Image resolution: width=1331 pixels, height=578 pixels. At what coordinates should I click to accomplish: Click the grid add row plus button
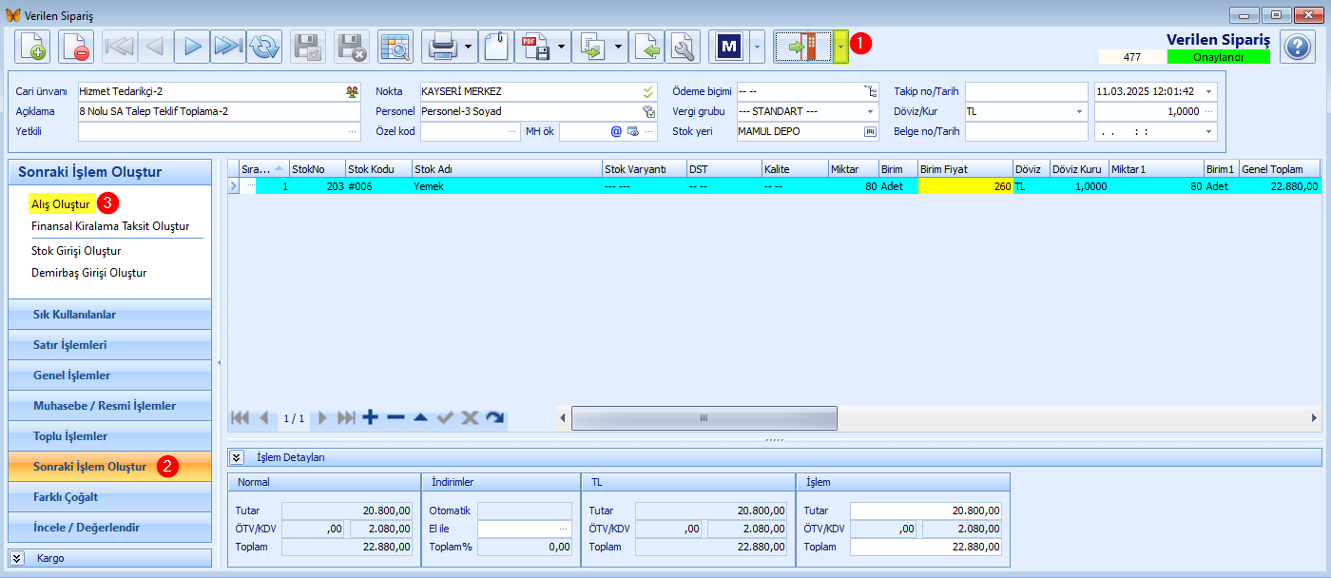(371, 417)
